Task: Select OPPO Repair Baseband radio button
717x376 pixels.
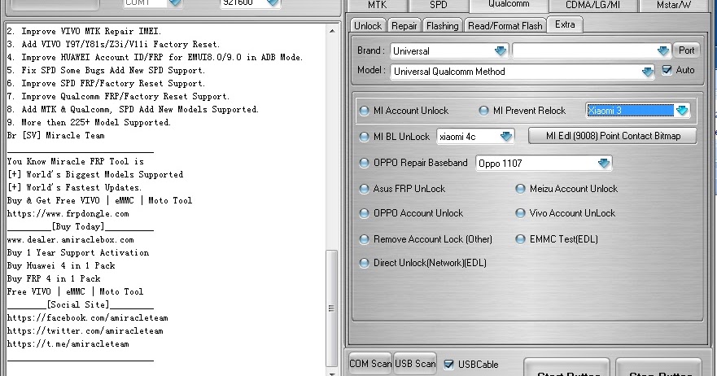Action: [364, 163]
